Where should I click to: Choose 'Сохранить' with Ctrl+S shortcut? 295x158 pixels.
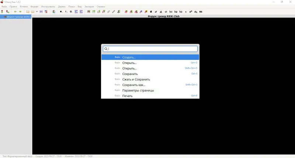[150, 74]
